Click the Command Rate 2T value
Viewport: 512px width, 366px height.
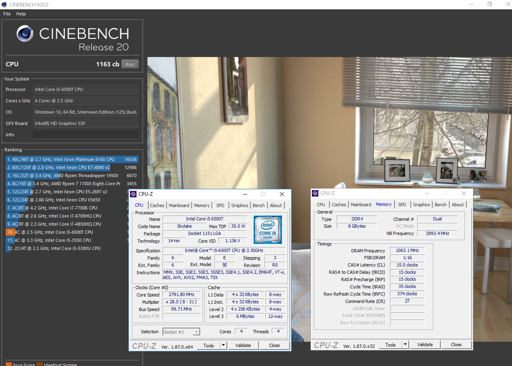pos(407,301)
